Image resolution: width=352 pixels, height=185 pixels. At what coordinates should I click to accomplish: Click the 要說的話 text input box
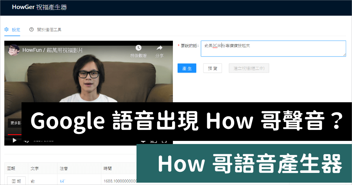point(273,48)
